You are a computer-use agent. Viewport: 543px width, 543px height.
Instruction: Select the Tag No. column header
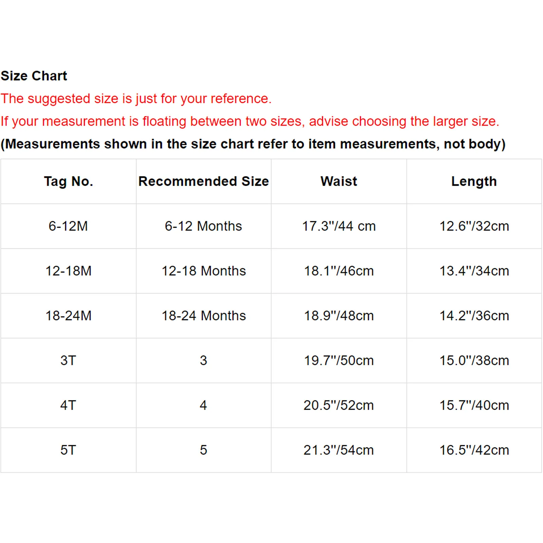[x=68, y=181]
